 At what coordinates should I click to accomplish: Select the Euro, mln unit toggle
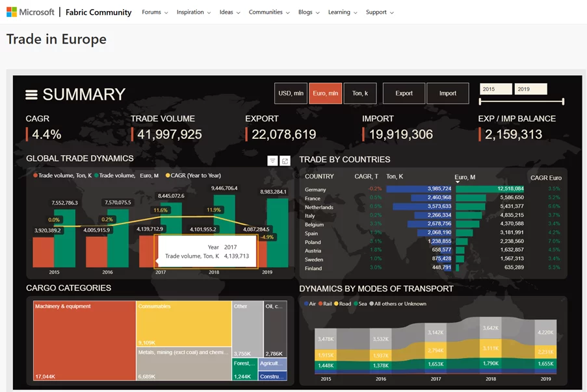point(325,93)
